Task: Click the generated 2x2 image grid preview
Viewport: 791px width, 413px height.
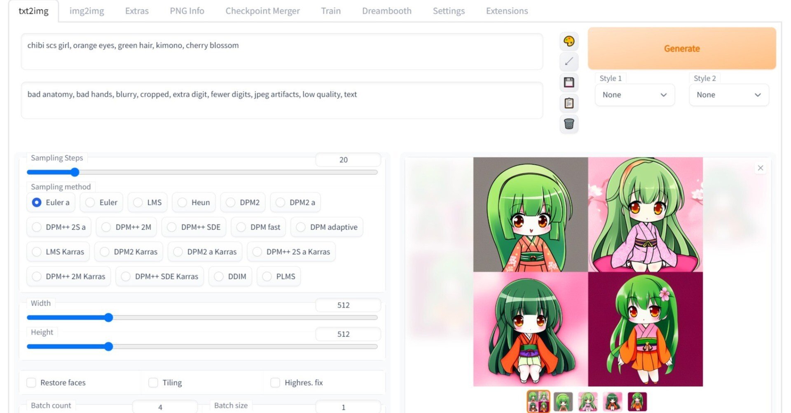Action: click(x=588, y=272)
